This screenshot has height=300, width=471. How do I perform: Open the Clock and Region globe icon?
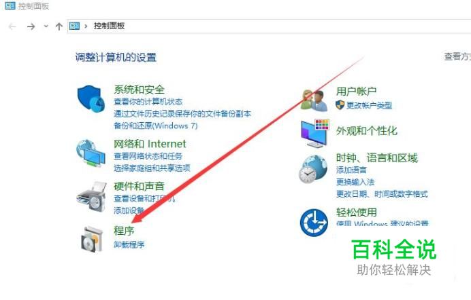click(x=313, y=169)
